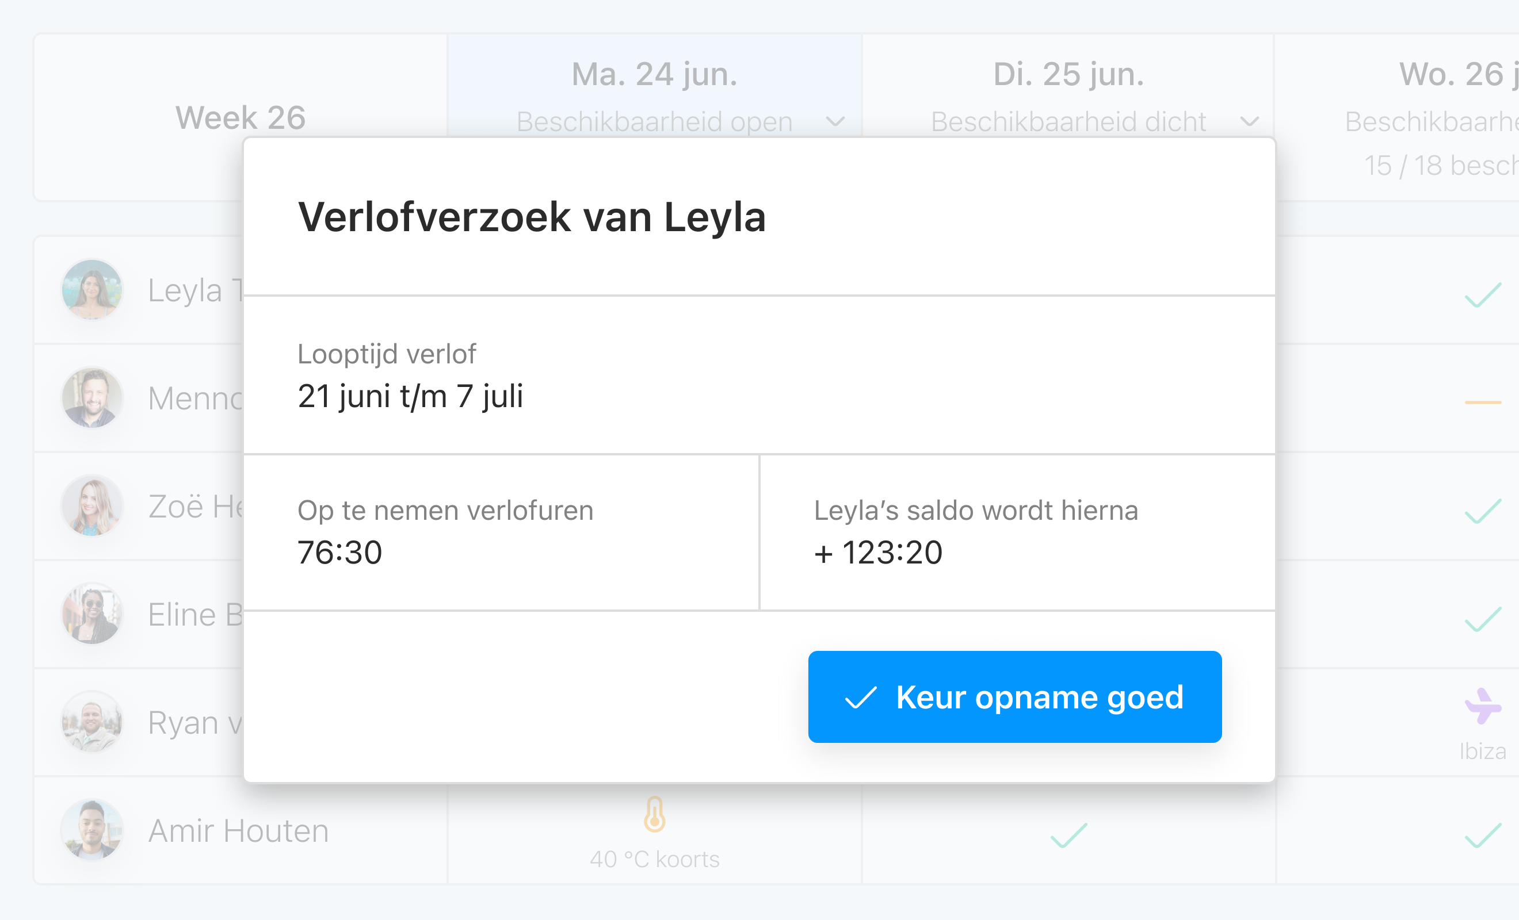The image size is (1519, 920).
Task: Click the 76:30 verlofuren value
Action: [339, 552]
